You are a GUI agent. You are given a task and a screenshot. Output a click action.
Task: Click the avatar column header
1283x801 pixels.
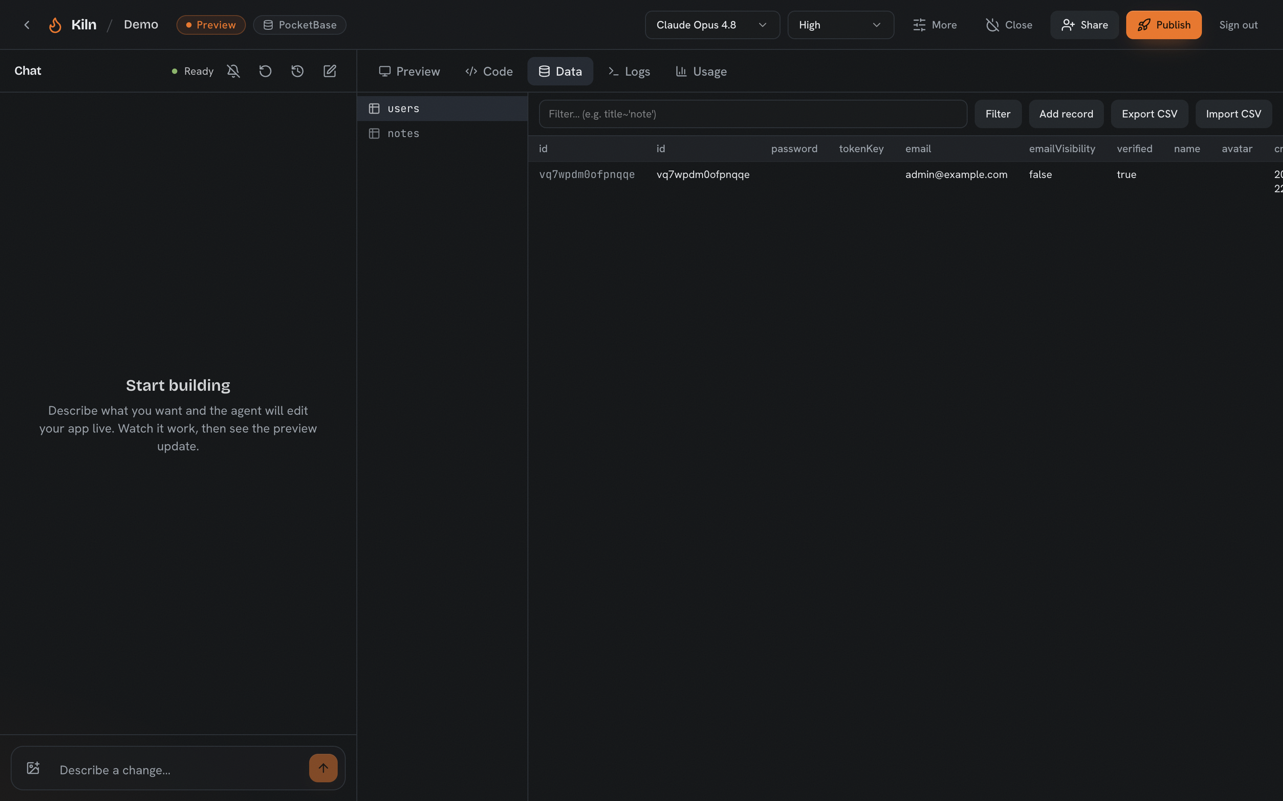pos(1237,149)
